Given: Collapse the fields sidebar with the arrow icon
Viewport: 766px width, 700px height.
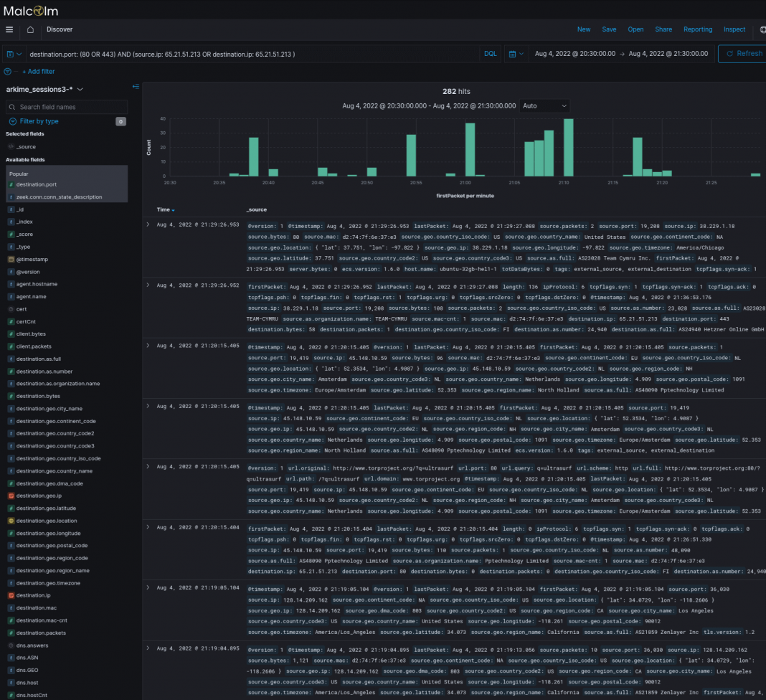Looking at the screenshot, I should (x=136, y=85).
